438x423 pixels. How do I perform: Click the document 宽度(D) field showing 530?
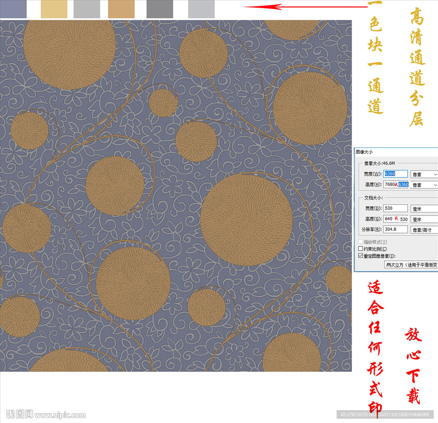(395, 208)
